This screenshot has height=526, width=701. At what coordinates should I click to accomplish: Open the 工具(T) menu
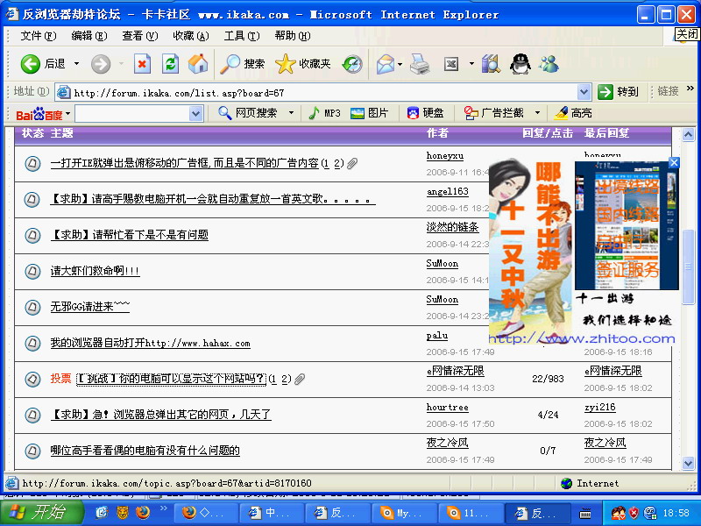(x=242, y=36)
